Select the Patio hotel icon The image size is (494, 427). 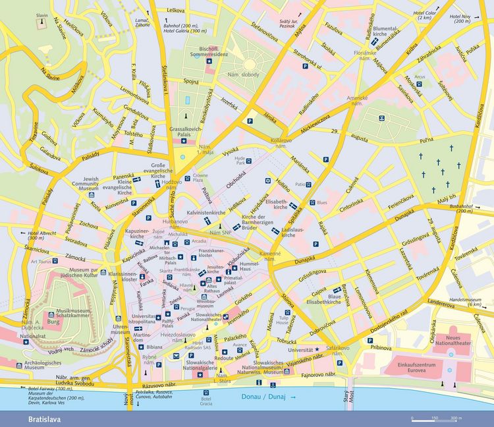(x=309, y=185)
